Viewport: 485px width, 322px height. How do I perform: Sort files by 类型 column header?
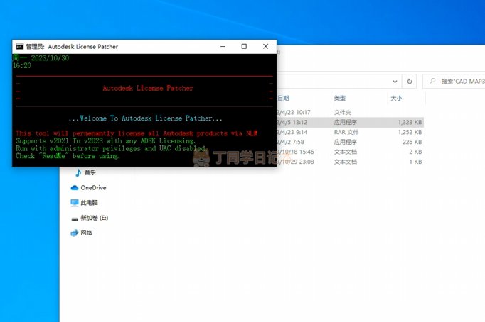tap(340, 99)
